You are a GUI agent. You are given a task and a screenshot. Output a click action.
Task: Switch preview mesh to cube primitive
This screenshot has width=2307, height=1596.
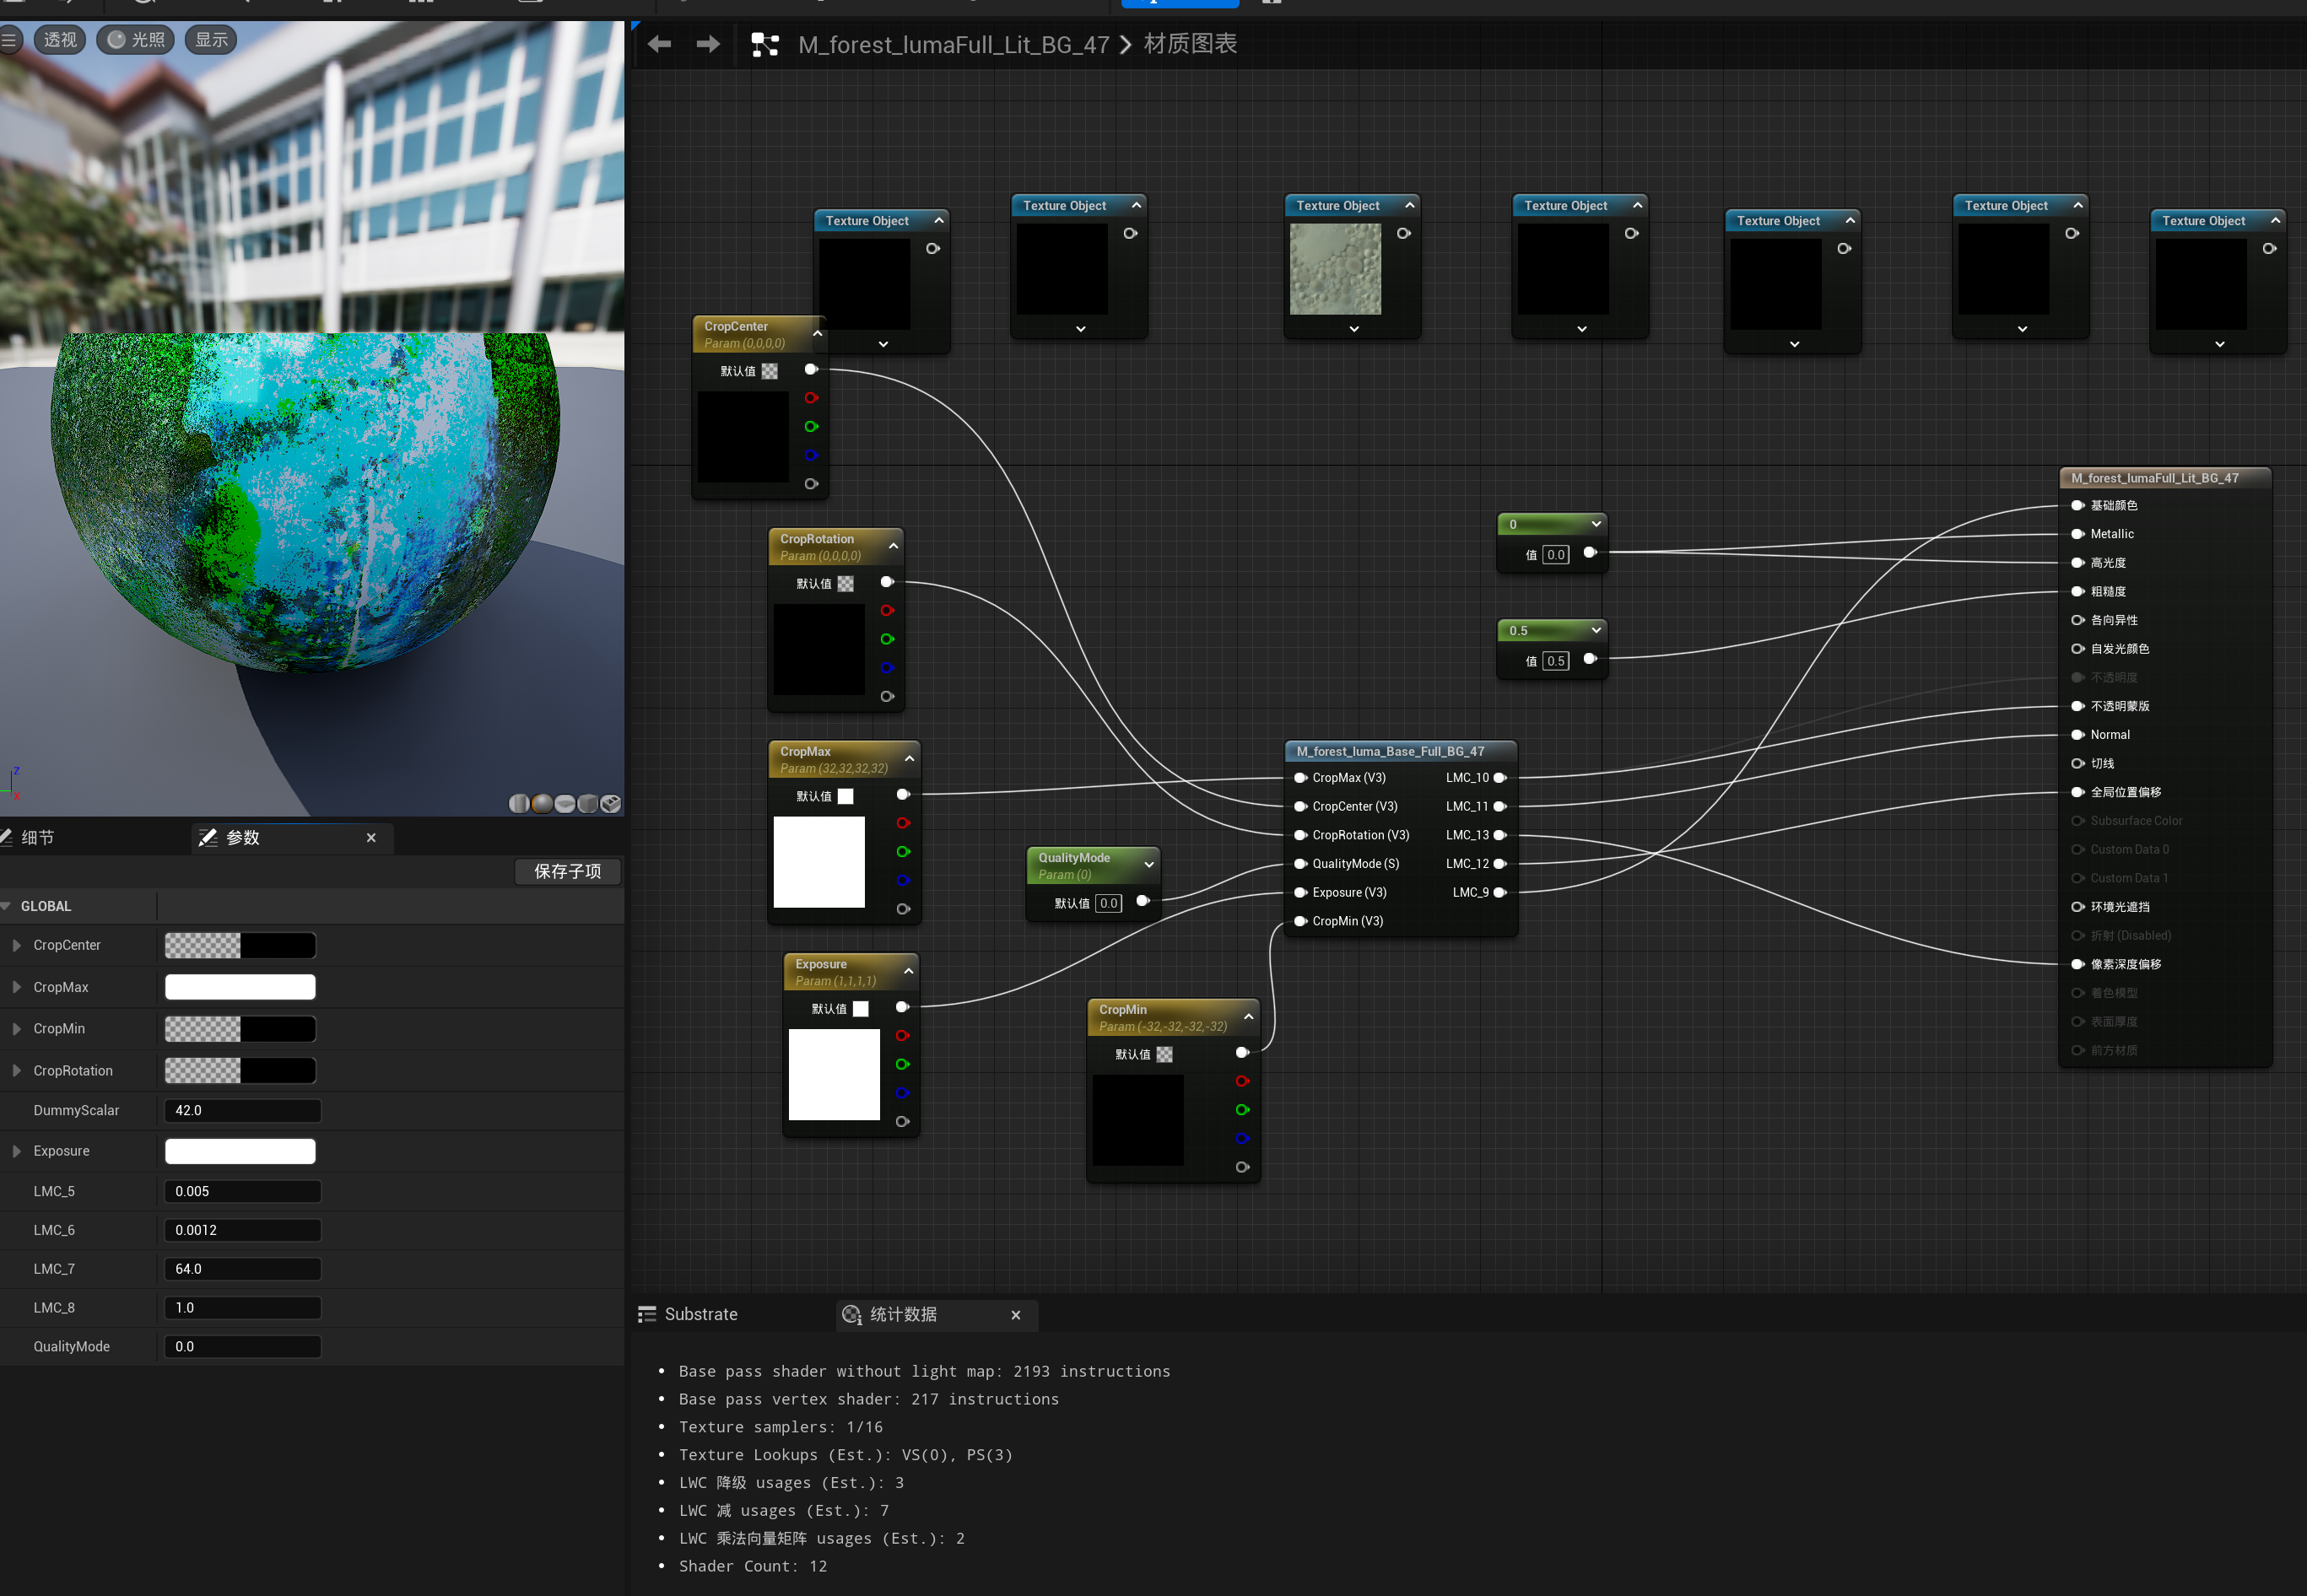(x=588, y=803)
